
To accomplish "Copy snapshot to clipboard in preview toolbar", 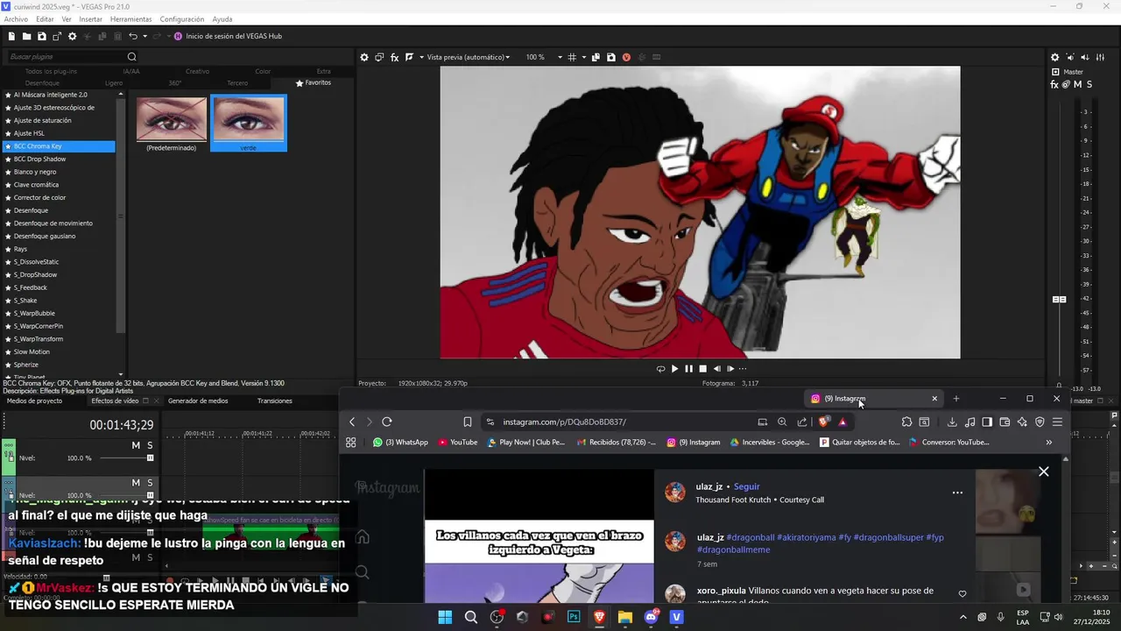I will 596,57.
